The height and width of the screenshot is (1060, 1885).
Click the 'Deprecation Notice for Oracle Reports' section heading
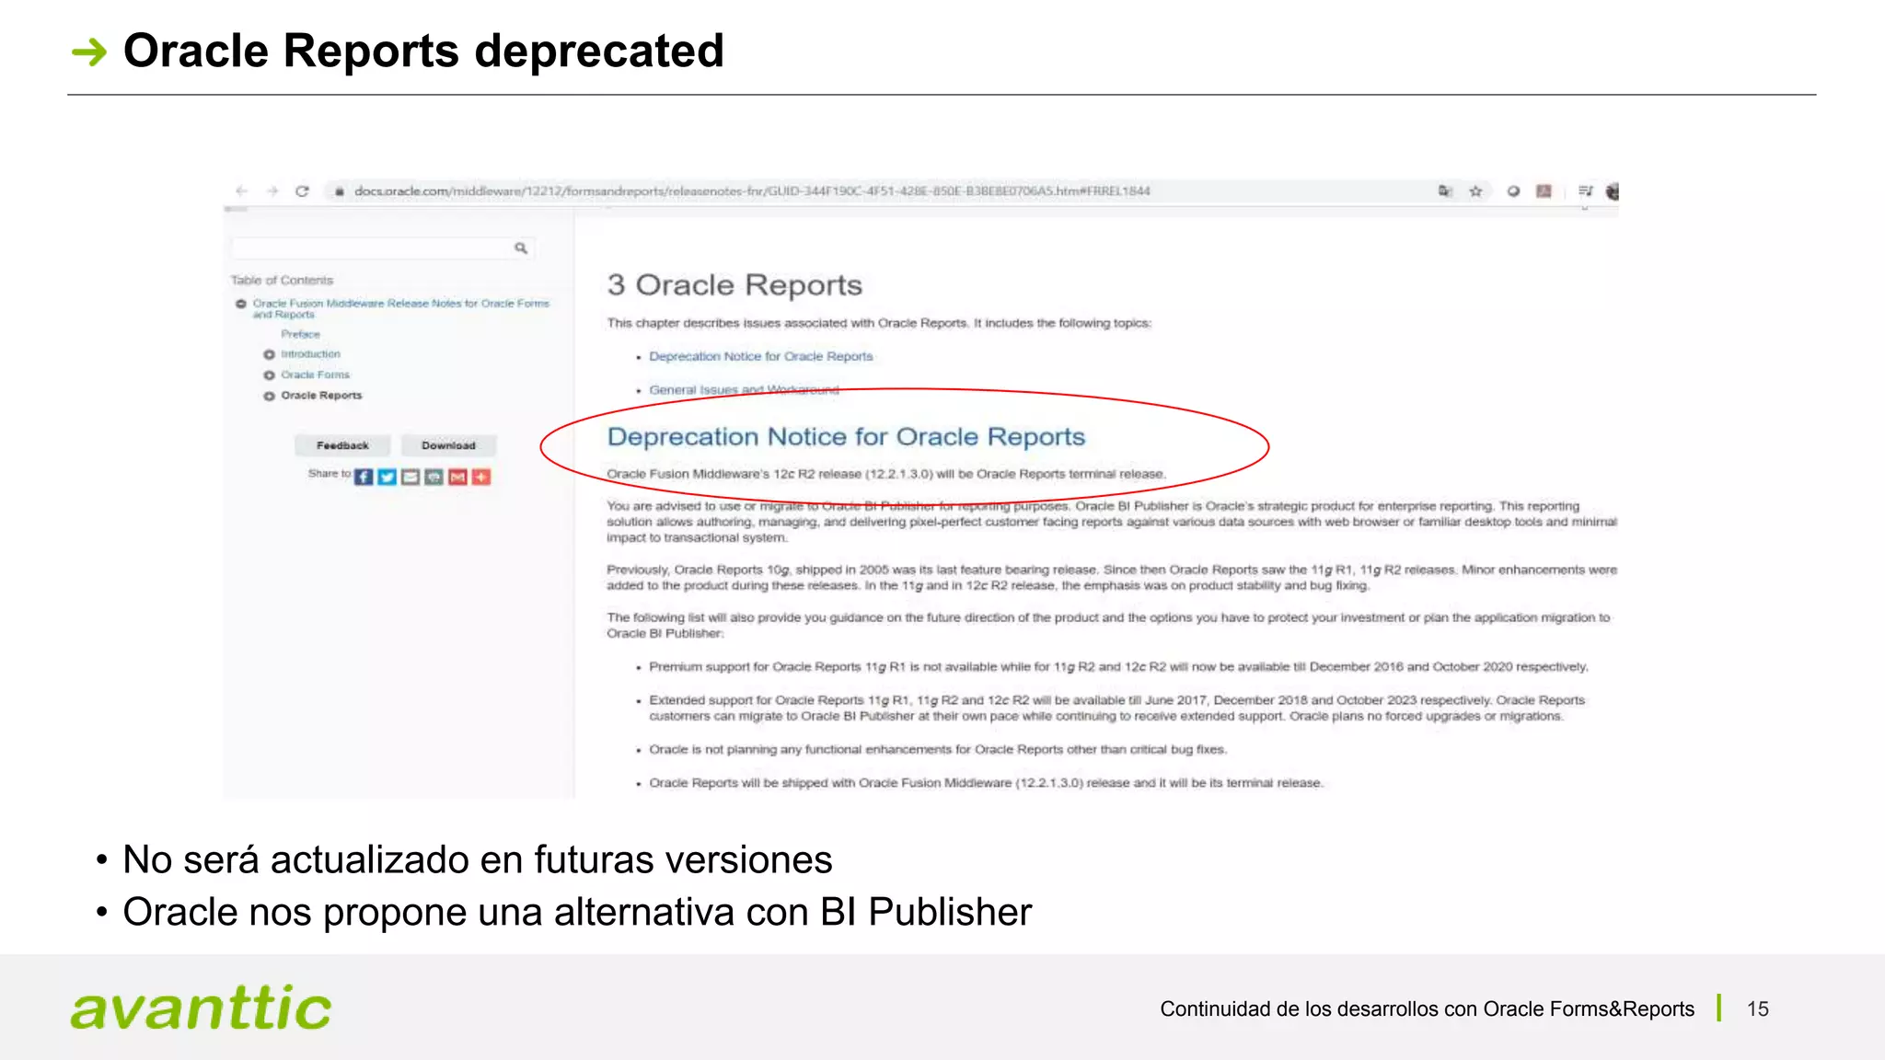tap(846, 437)
